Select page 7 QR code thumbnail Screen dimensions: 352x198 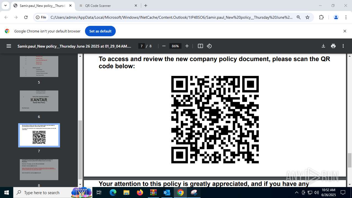point(39,135)
